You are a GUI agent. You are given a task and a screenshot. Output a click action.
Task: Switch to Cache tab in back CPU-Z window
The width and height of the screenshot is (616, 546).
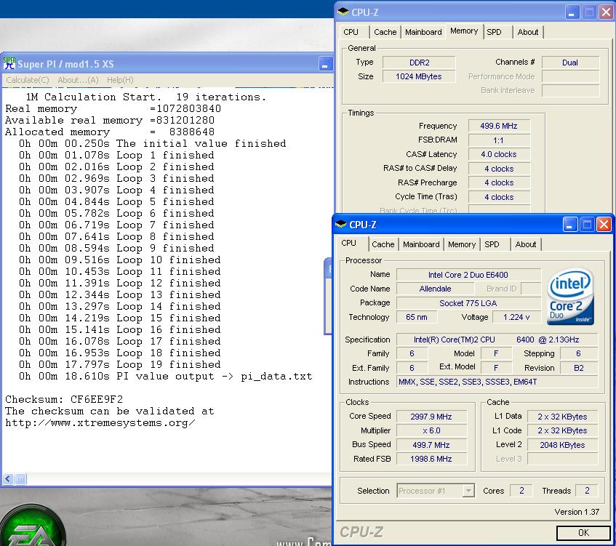(x=385, y=32)
